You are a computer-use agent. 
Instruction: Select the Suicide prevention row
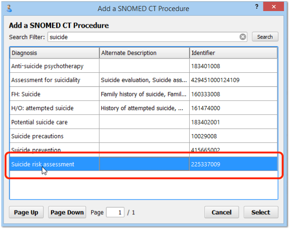pyautogui.click(x=144, y=150)
